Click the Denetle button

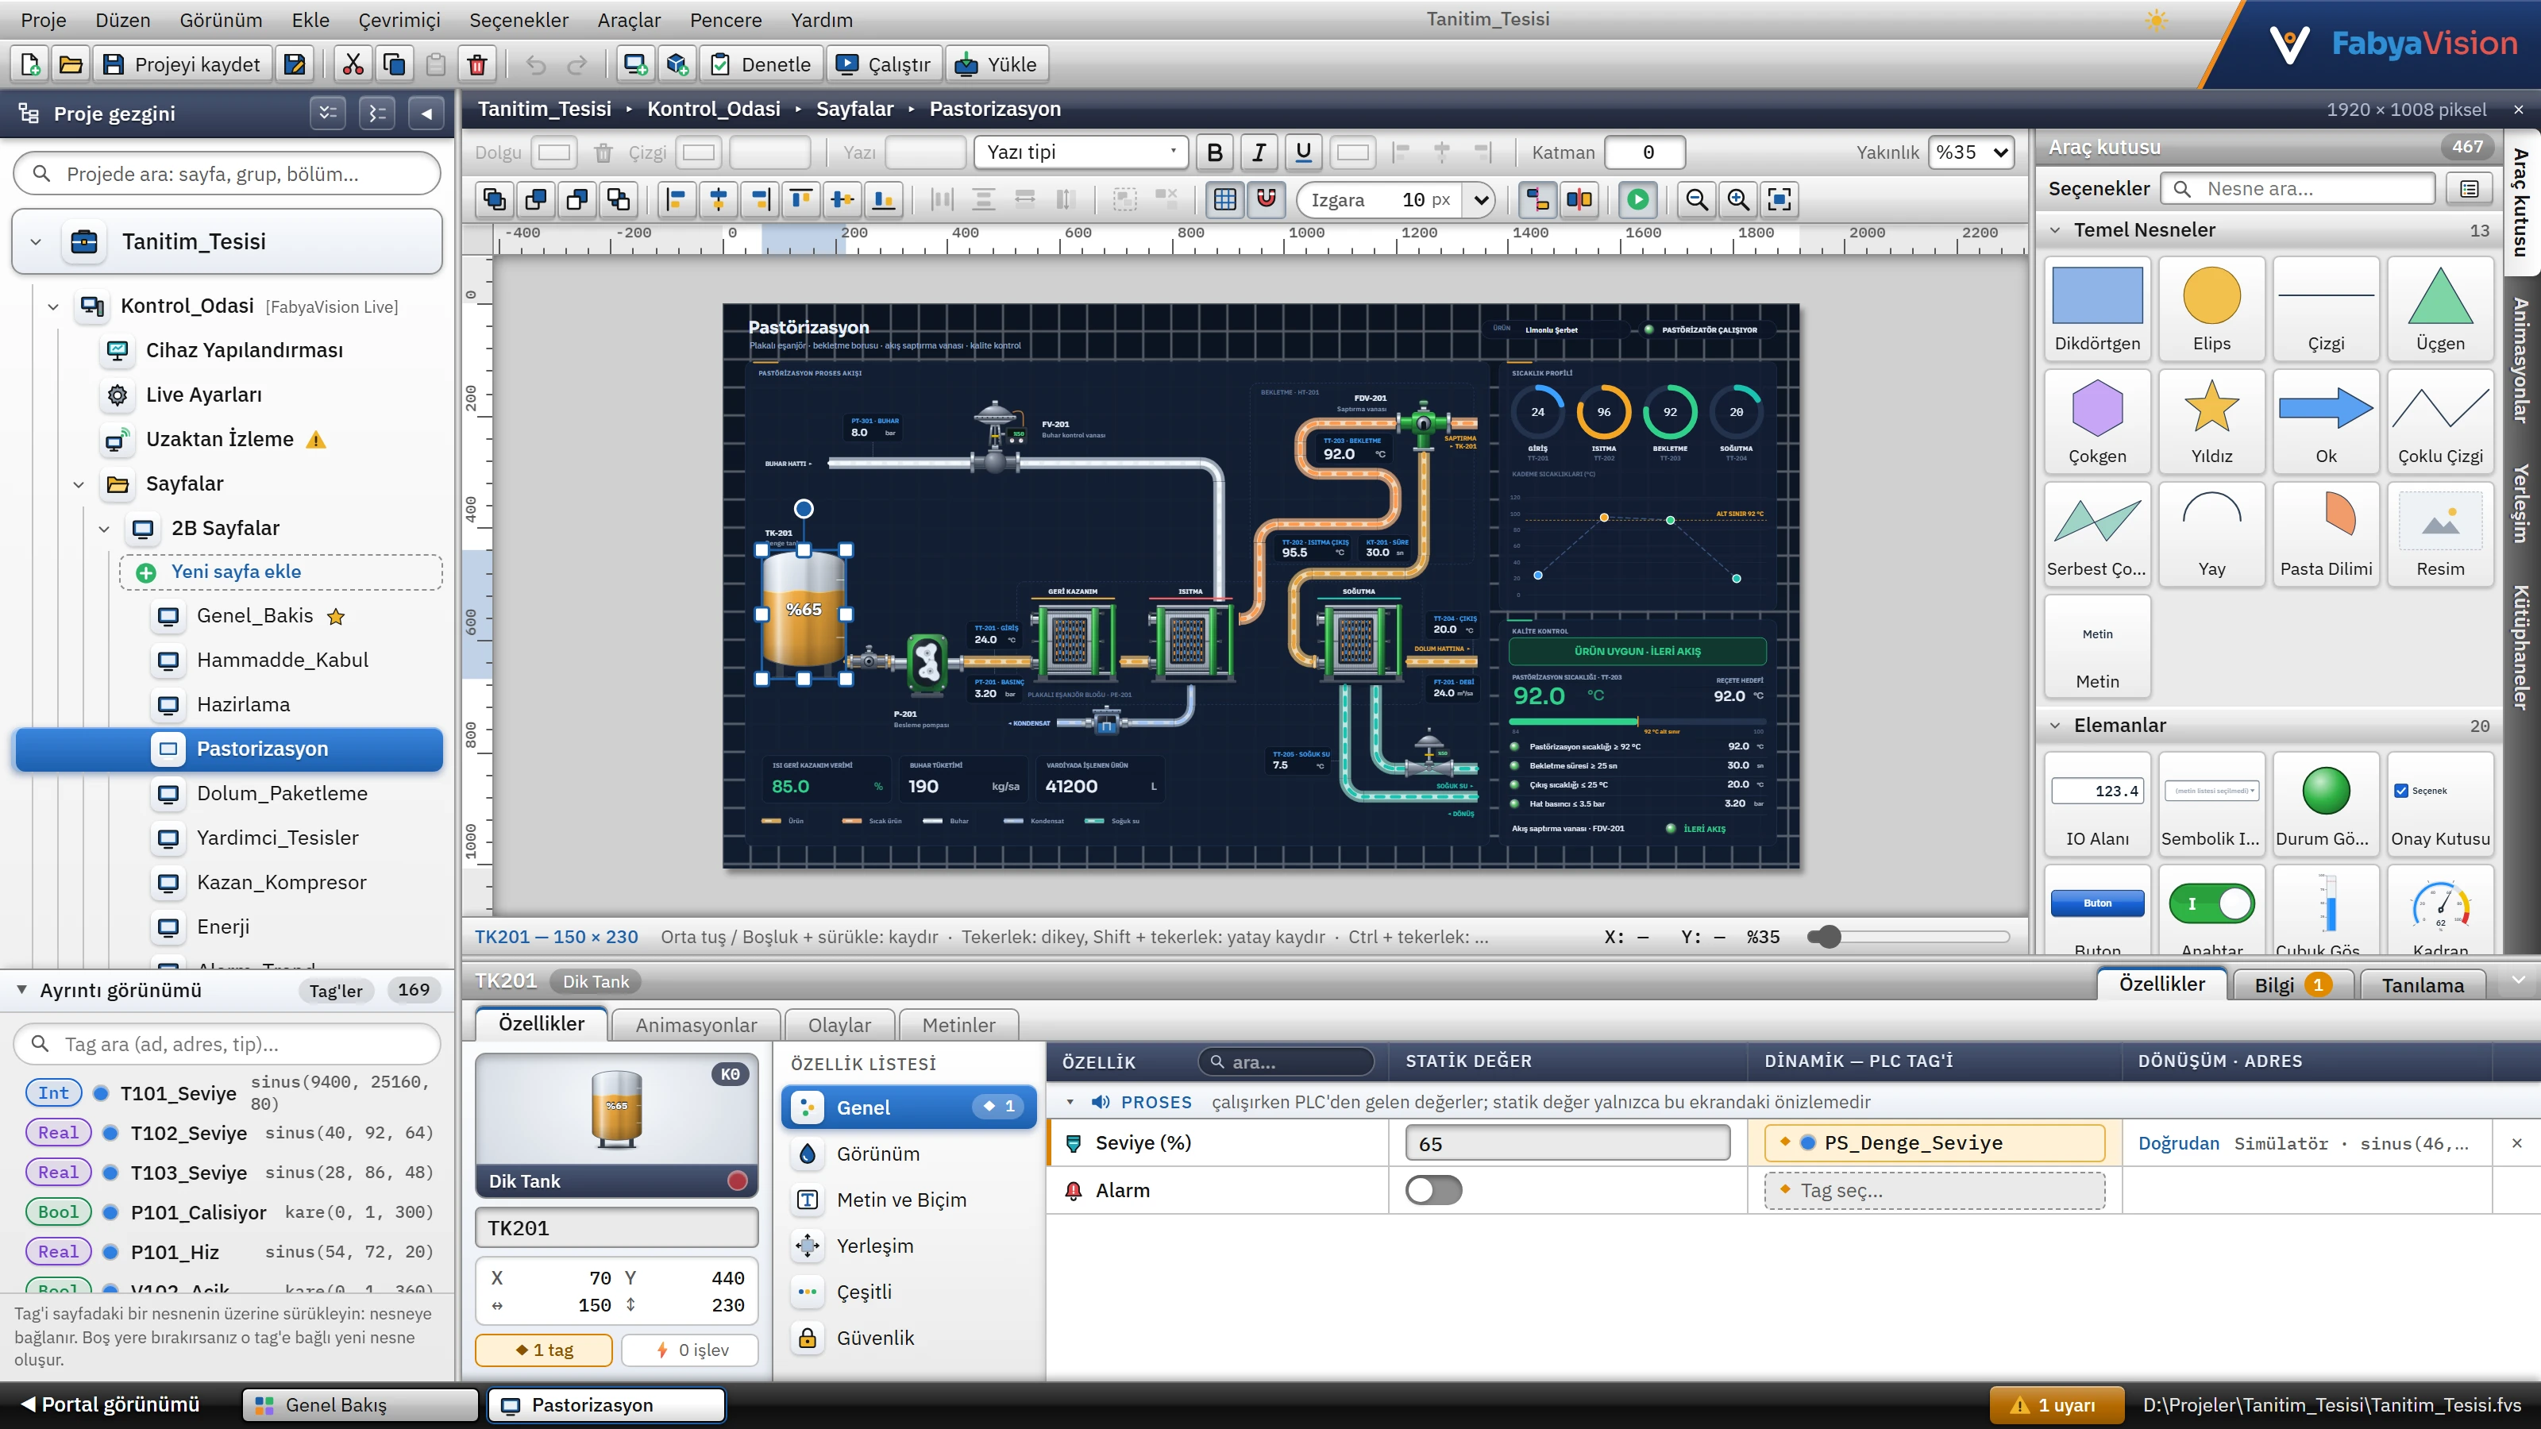pyautogui.click(x=761, y=64)
